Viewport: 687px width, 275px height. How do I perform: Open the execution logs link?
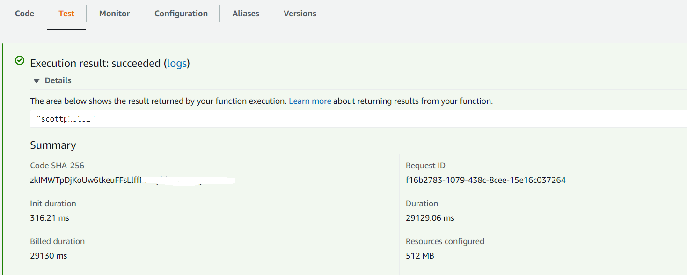[x=177, y=63]
